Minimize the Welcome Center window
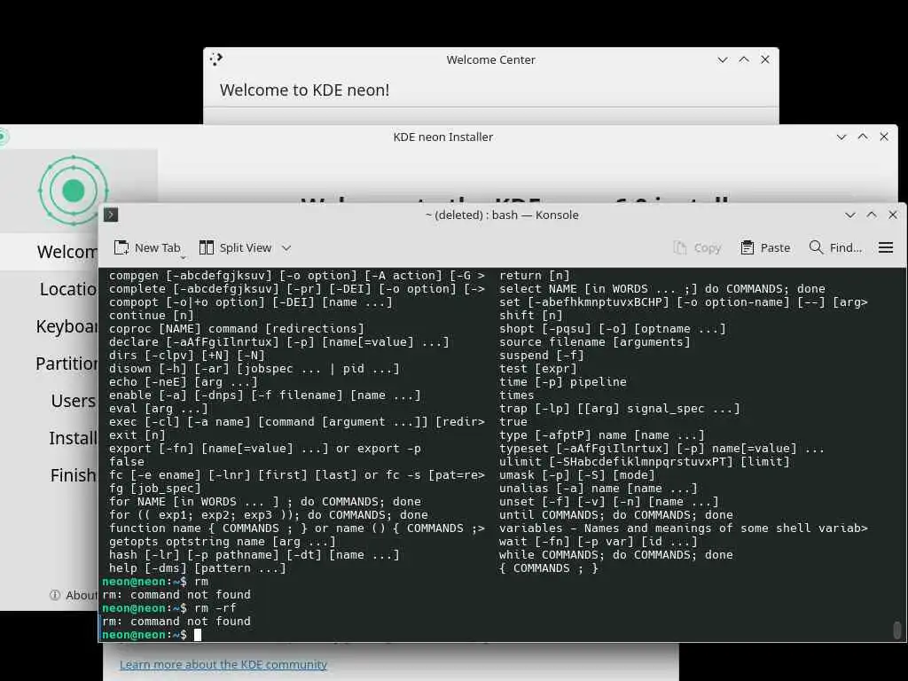Image resolution: width=908 pixels, height=681 pixels. point(722,59)
